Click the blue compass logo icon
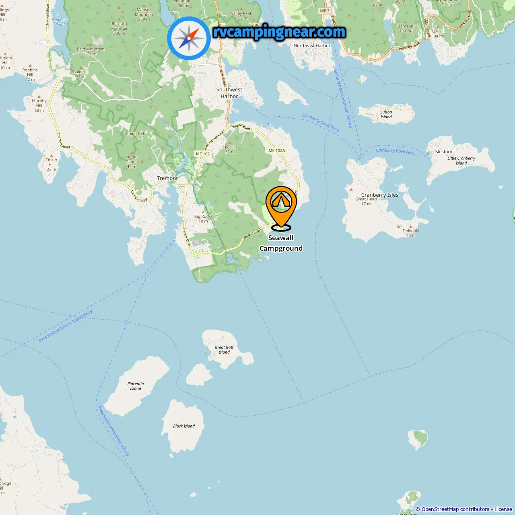The height and width of the screenshot is (515, 515). (x=189, y=38)
